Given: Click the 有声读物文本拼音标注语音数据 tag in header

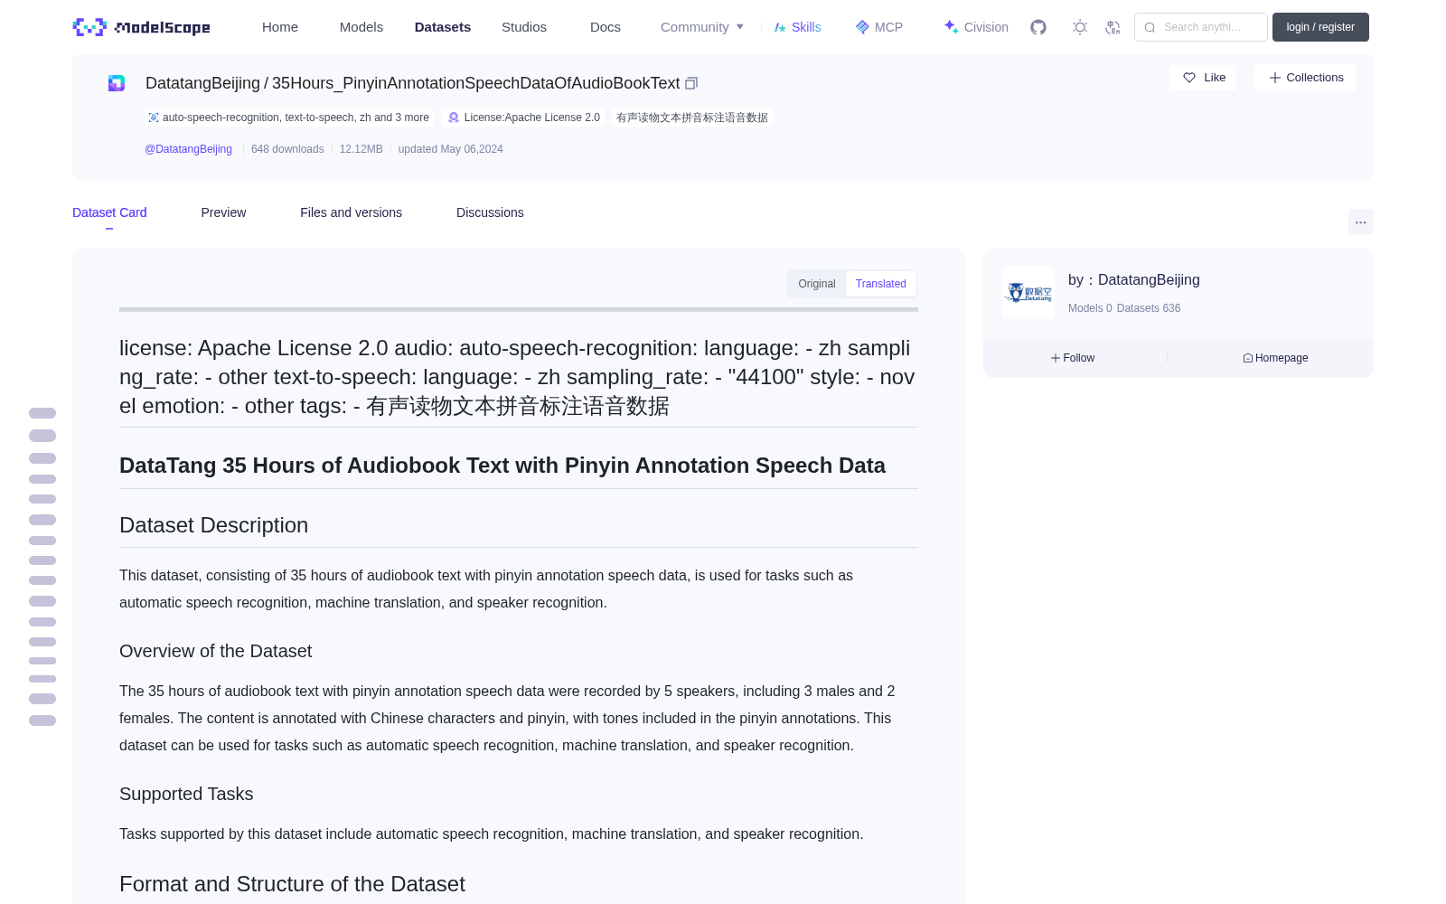Looking at the screenshot, I should pos(692,118).
